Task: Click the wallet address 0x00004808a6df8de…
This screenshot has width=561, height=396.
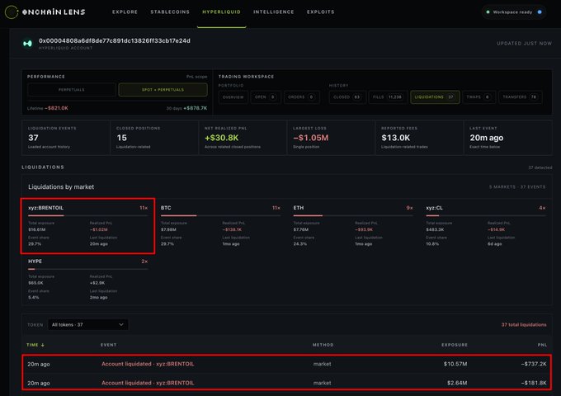Action: [x=115, y=40]
